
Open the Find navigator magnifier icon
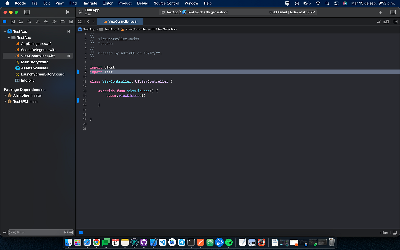(x=29, y=21)
